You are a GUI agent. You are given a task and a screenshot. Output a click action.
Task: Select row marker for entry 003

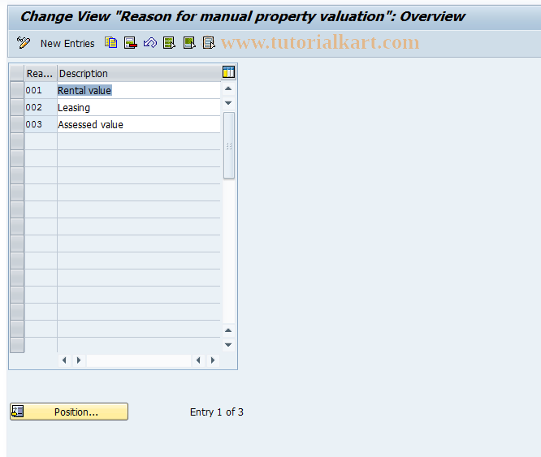(17, 124)
